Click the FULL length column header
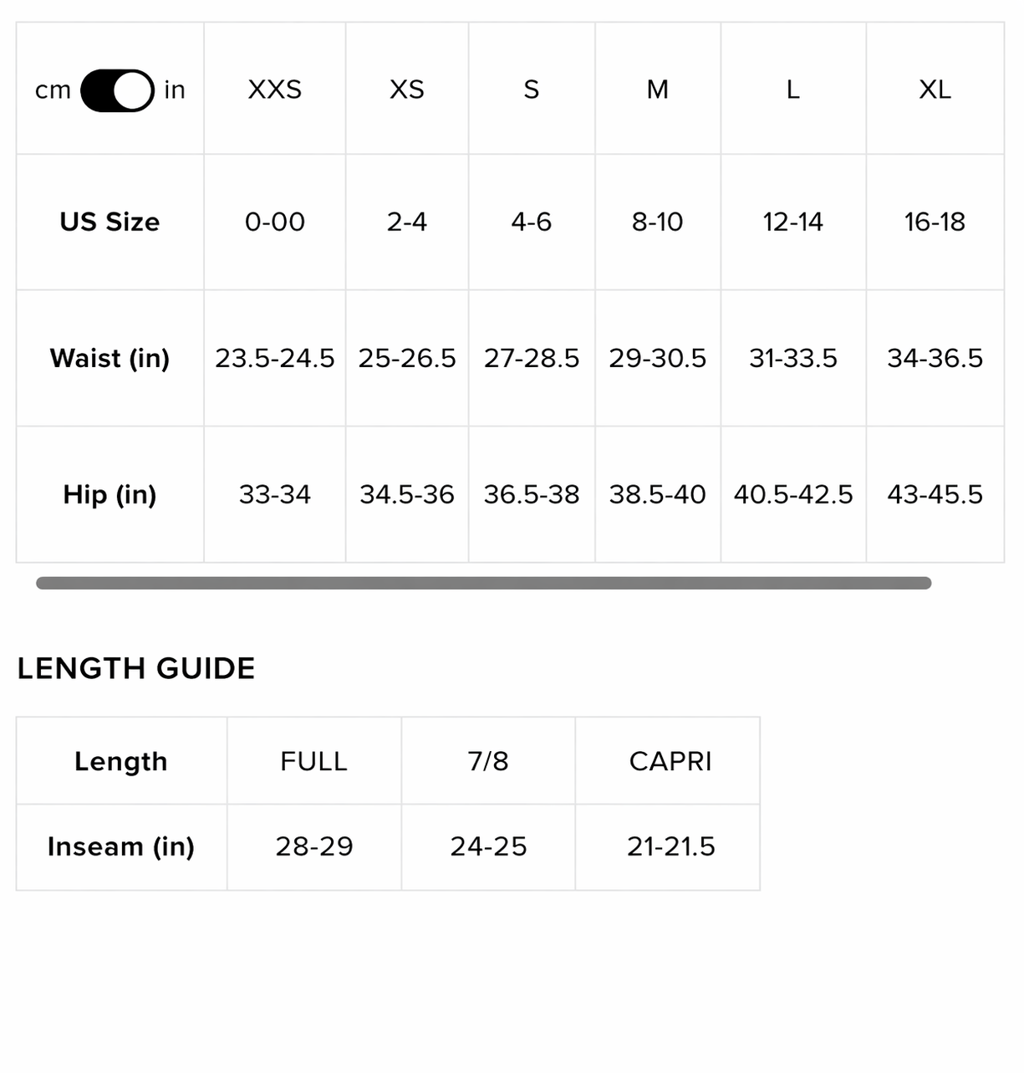Viewport: 1024px width, 1073px height. pos(313,761)
